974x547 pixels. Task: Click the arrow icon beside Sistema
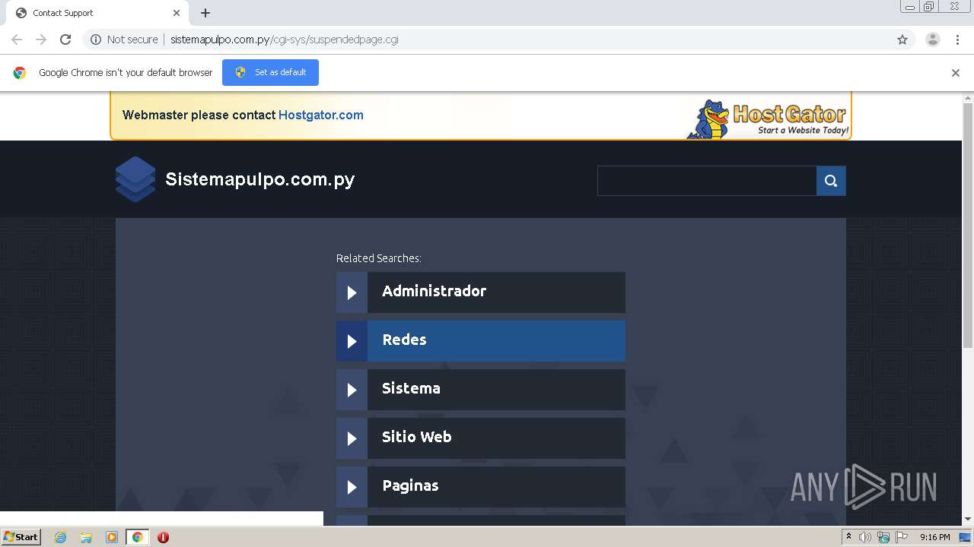(352, 390)
